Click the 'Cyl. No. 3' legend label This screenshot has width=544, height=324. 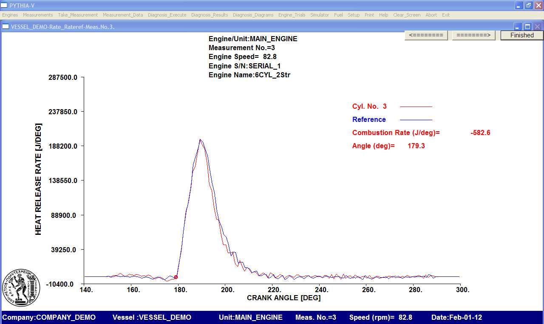coord(369,107)
